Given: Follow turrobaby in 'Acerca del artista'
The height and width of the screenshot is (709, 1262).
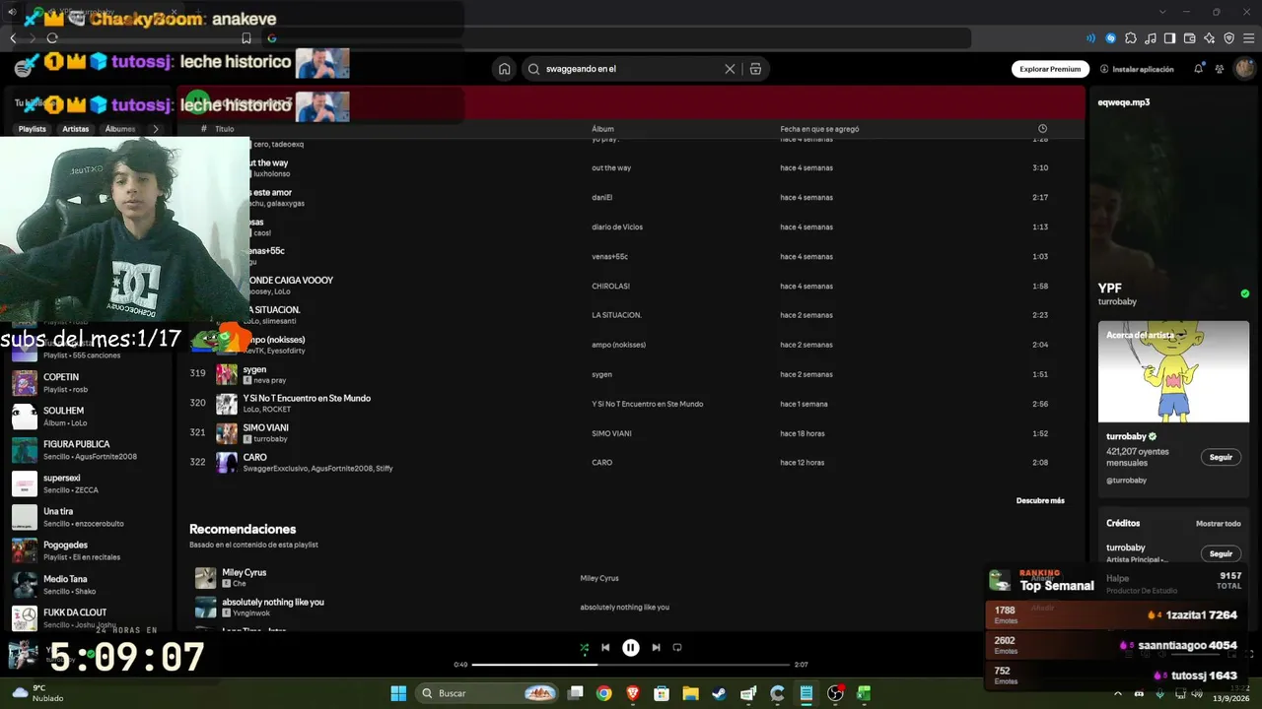Looking at the screenshot, I should 1221,457.
